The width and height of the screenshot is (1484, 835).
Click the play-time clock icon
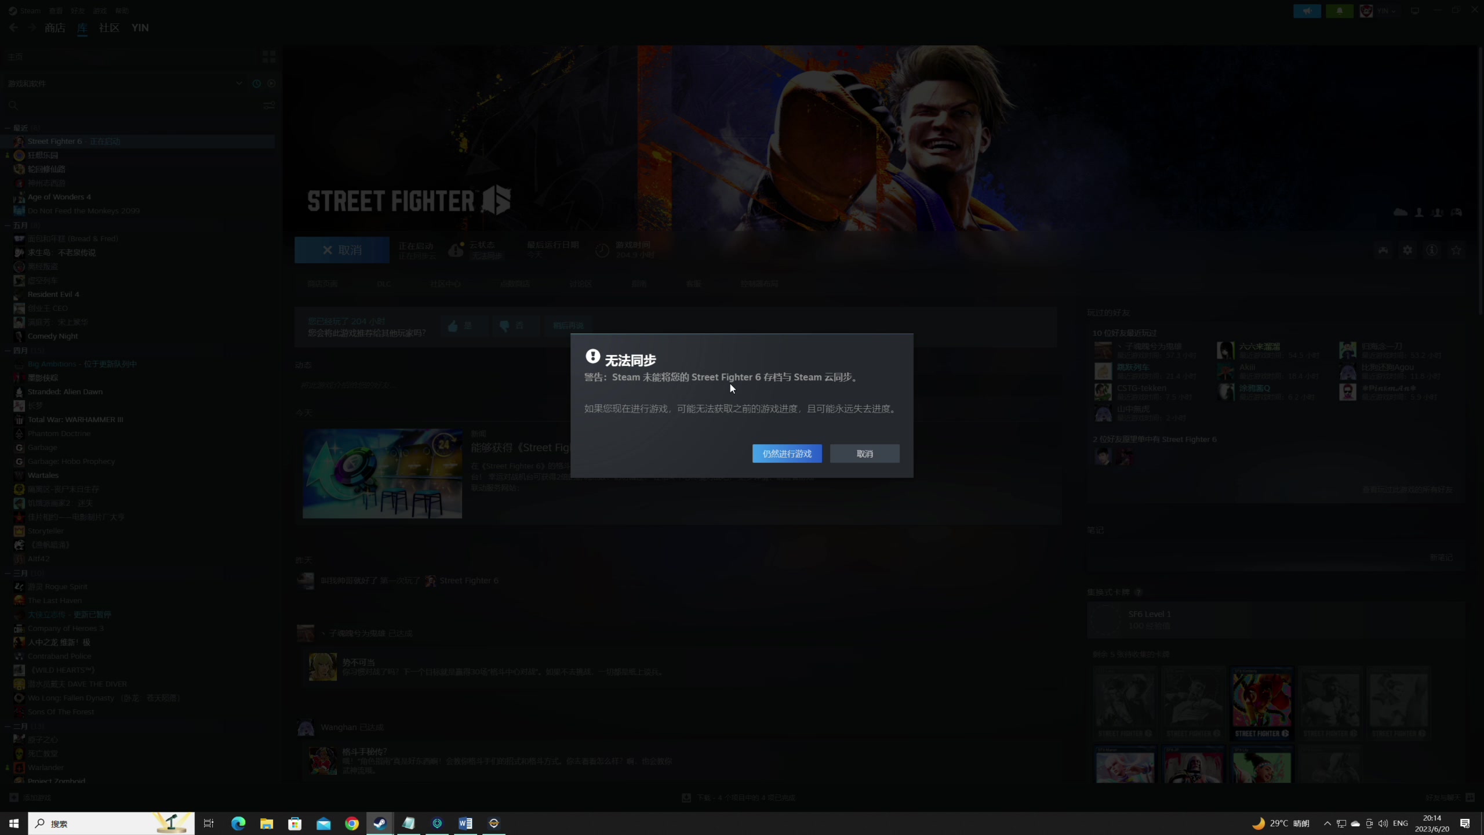(x=602, y=250)
